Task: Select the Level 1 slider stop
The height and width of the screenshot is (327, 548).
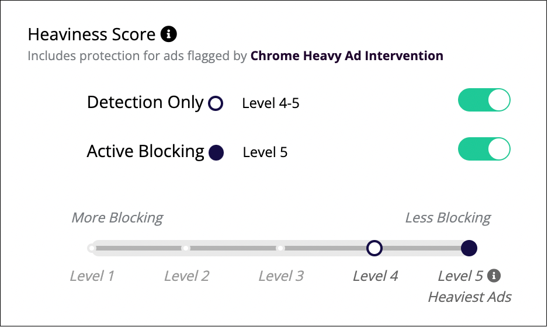Action: [92, 248]
